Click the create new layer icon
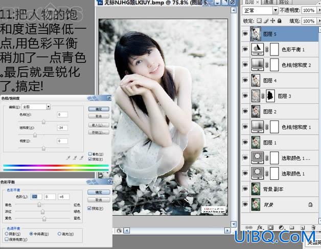The width and height of the screenshot is (321, 249). click(x=303, y=227)
